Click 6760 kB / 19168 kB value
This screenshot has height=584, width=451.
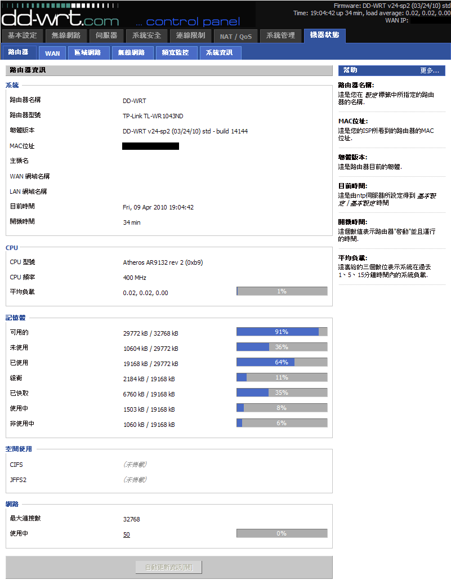click(149, 394)
